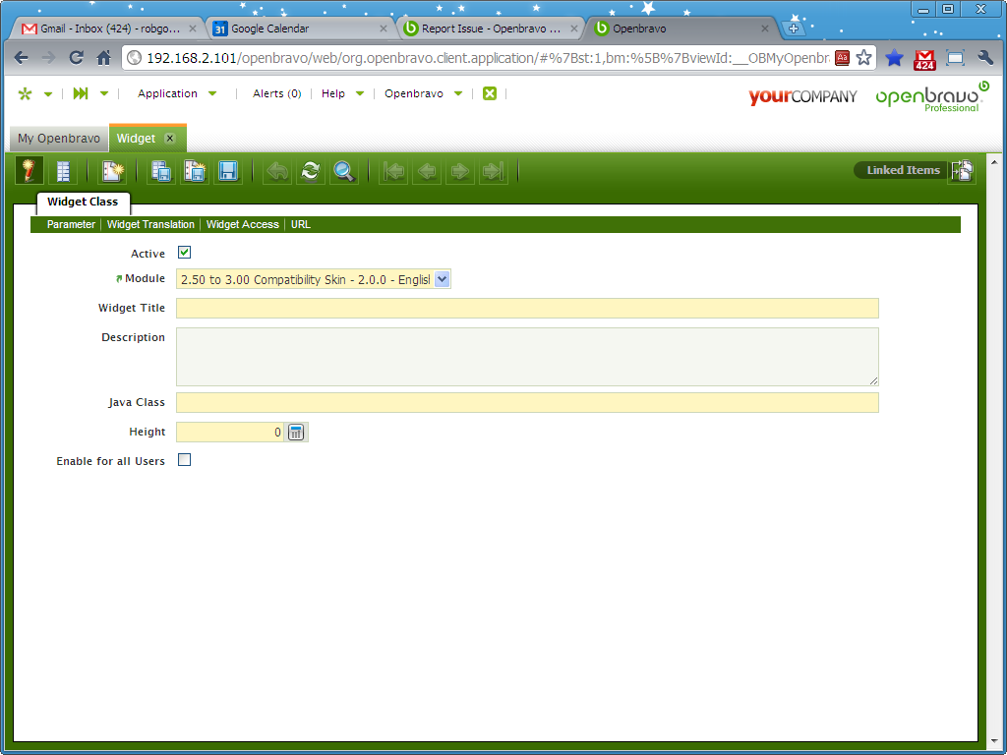The width and height of the screenshot is (1007, 755).
Task: Open Parameter subtab link
Action: point(71,225)
